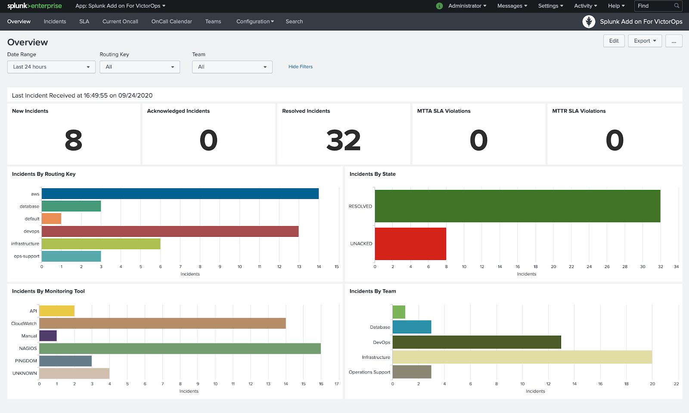Click the Infrastructure team bar

pos(522,357)
